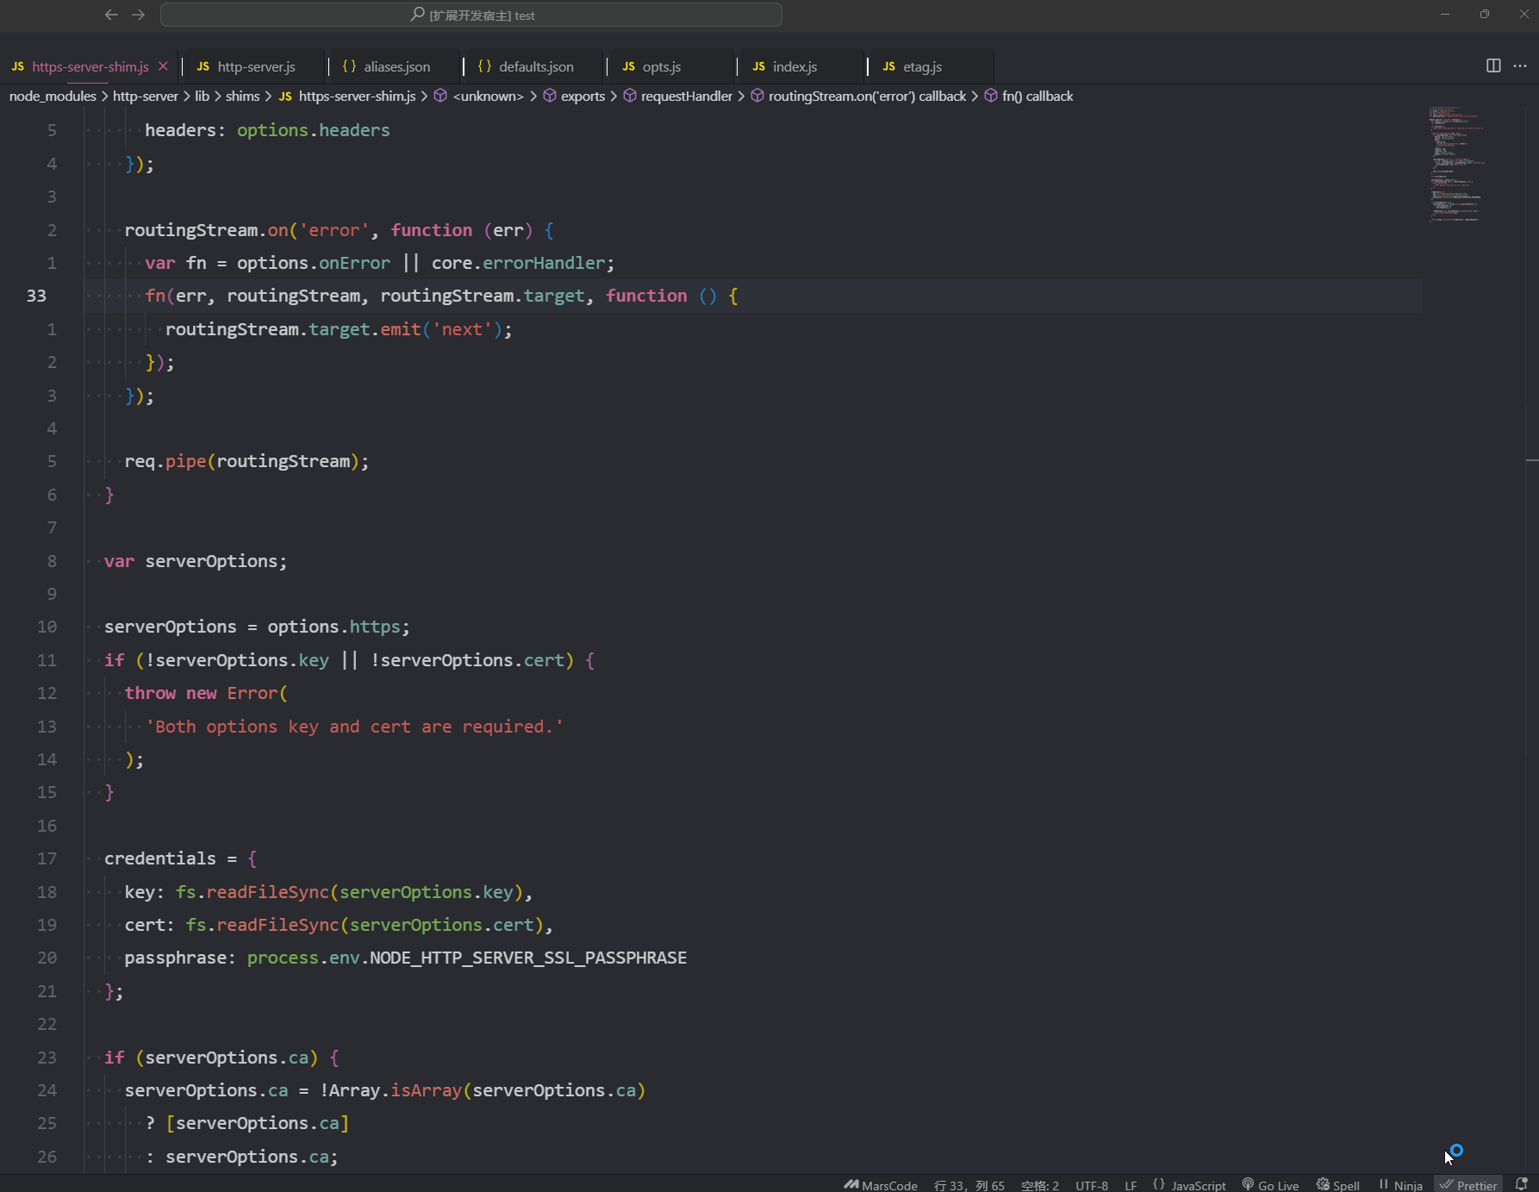Click current line number 33 in gutter
The image size is (1539, 1192).
pyautogui.click(x=36, y=296)
